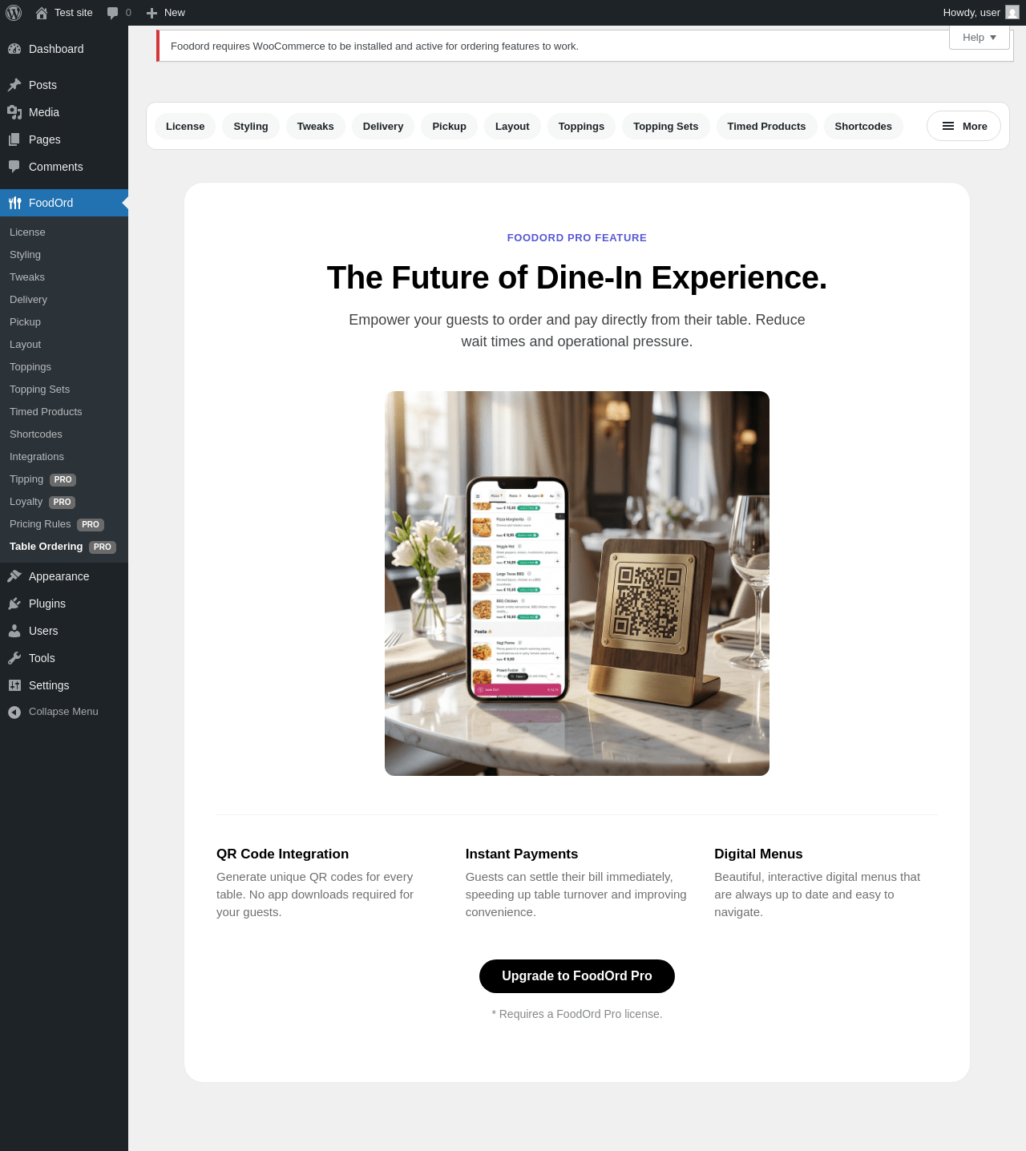Open the comments bubble icon in admin bar
This screenshot has width=1026, height=1151.
coord(113,13)
